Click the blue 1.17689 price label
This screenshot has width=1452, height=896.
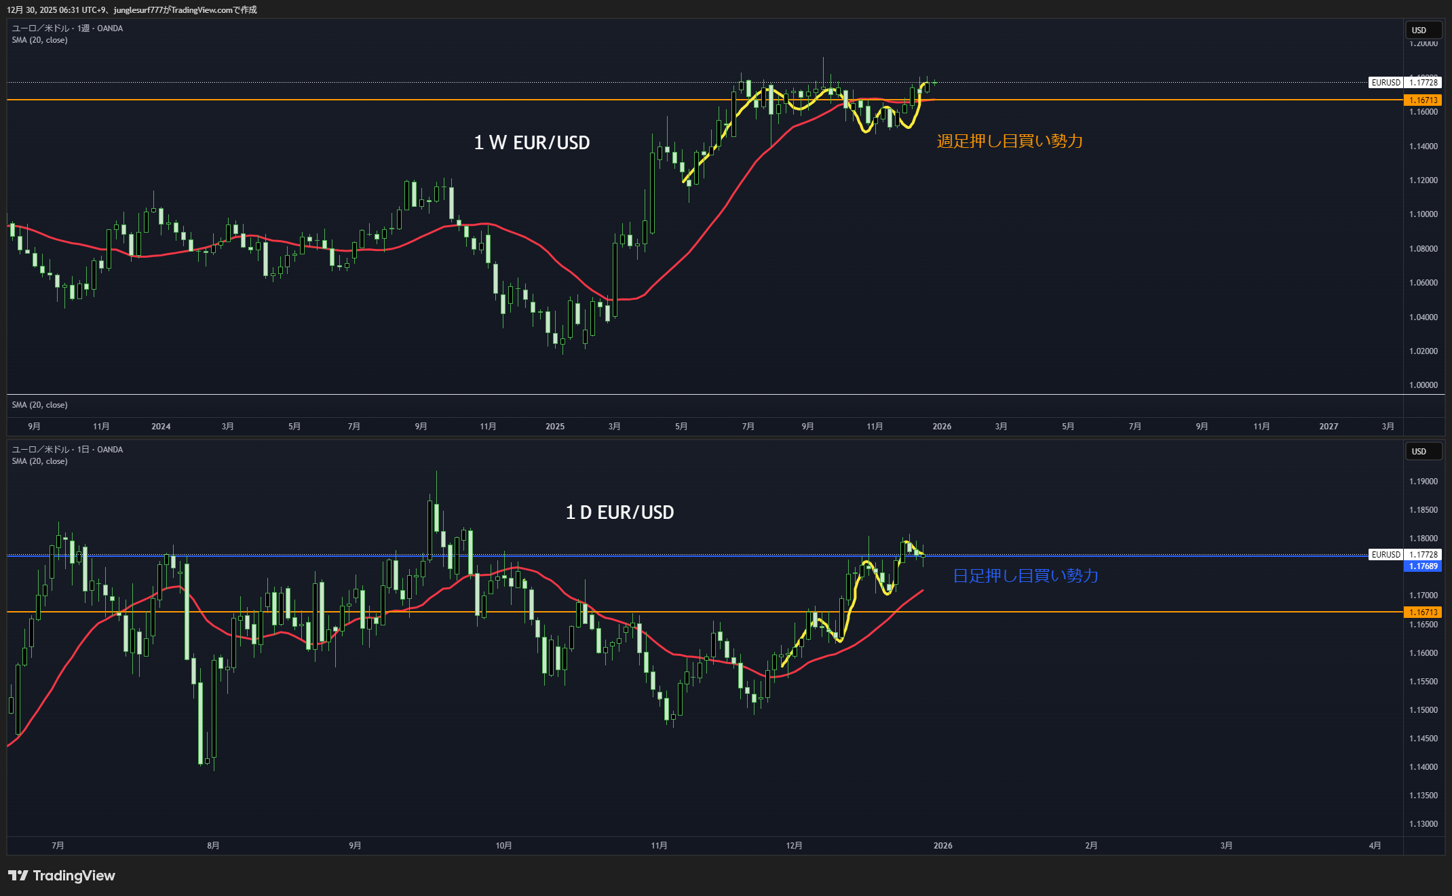(x=1423, y=566)
